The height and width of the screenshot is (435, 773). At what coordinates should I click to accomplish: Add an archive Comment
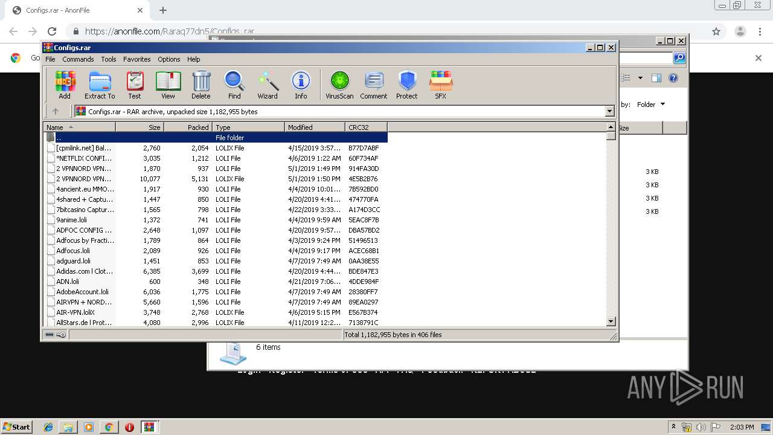pos(374,85)
